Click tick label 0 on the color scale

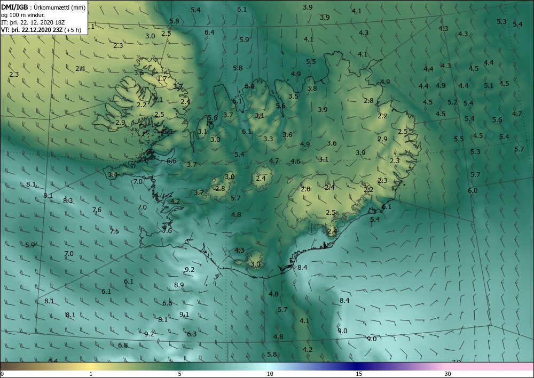(x=2, y=374)
